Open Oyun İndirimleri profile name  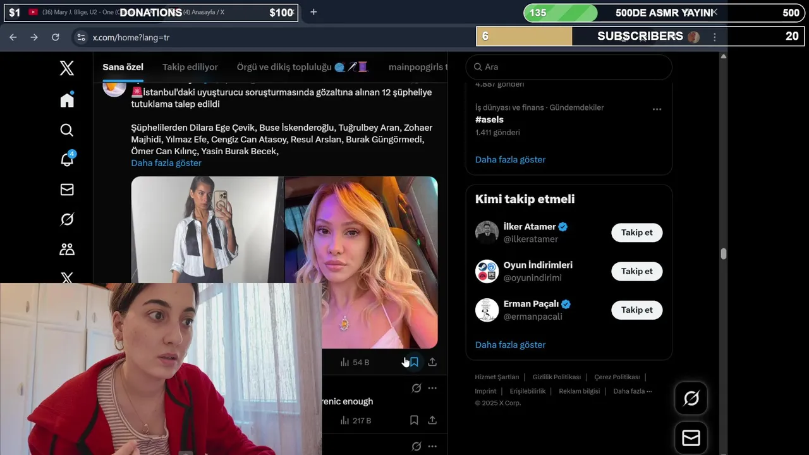tap(538, 265)
